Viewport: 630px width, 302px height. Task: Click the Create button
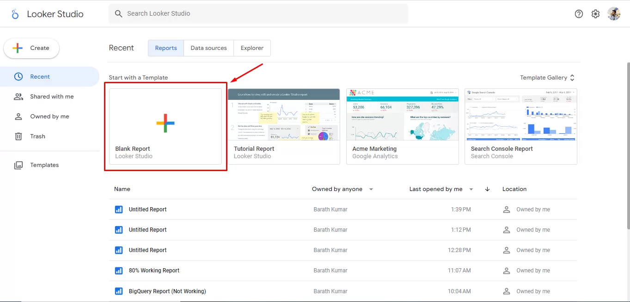[31, 48]
